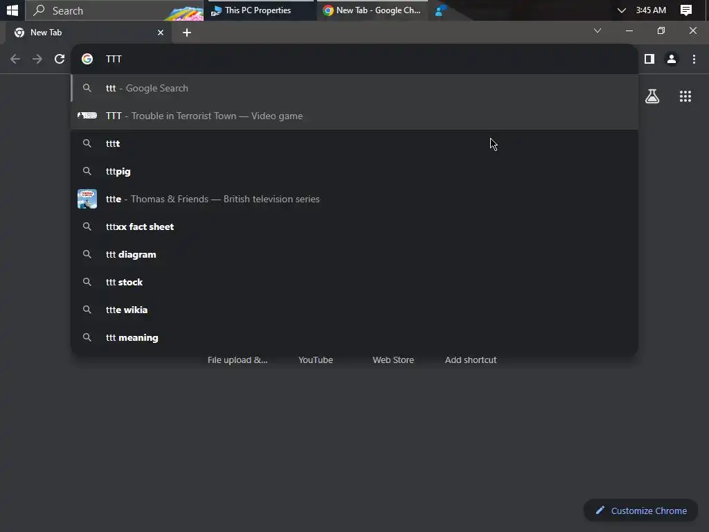Viewport: 709px width, 532px height.
Task: Choose the 'ttte wikia' suggestion
Action: coord(354,310)
